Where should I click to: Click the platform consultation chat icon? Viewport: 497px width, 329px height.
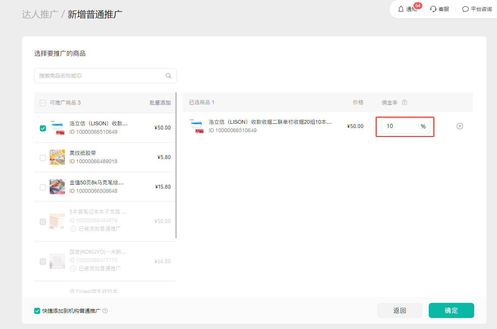point(466,9)
